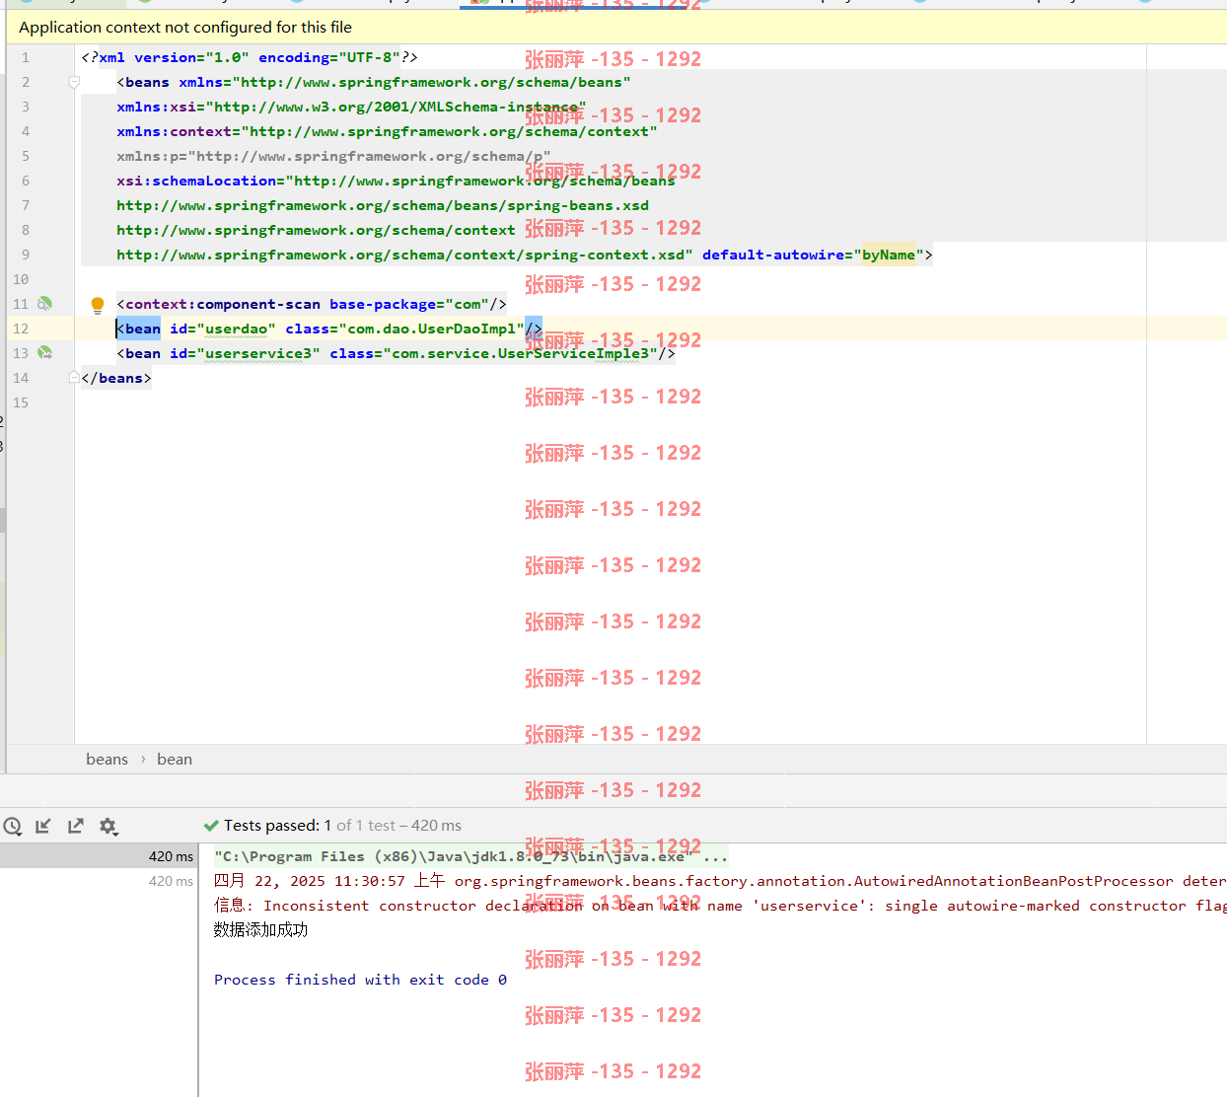
Task: Click the xmlns:context attribute line
Action: [x=387, y=132]
